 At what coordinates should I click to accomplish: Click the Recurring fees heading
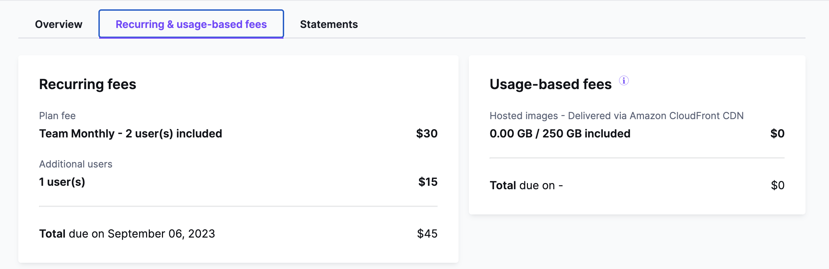(88, 84)
